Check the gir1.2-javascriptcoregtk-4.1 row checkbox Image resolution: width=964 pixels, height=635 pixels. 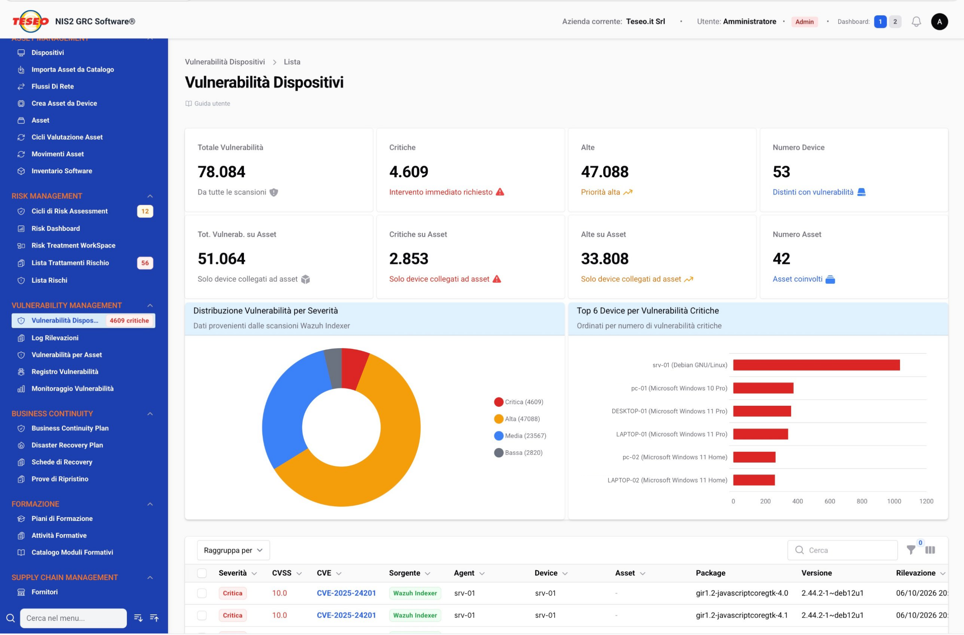pos(202,615)
